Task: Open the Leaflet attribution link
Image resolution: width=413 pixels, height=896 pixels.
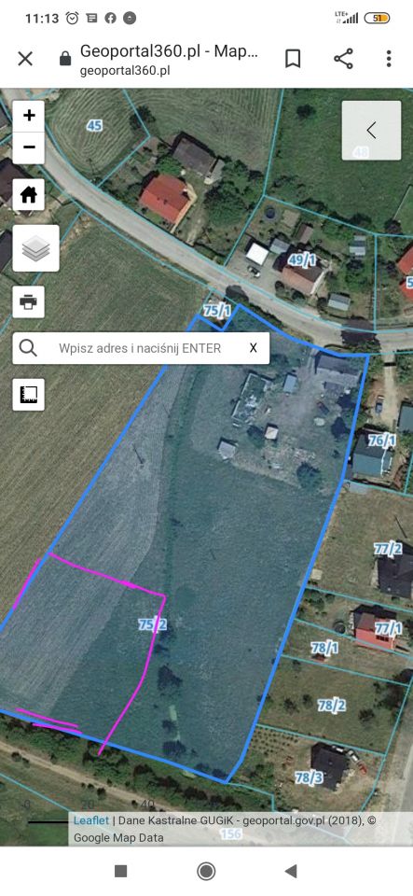Action: [90, 820]
